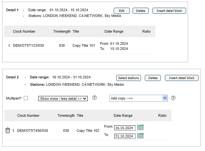Insert detail block after Detail 1
This screenshot has height=151, width=205.
[169, 11]
